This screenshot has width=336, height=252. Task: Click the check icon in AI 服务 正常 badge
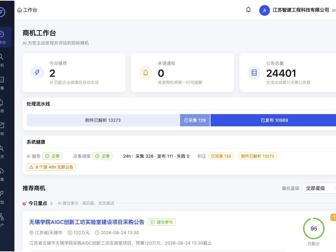47,156
